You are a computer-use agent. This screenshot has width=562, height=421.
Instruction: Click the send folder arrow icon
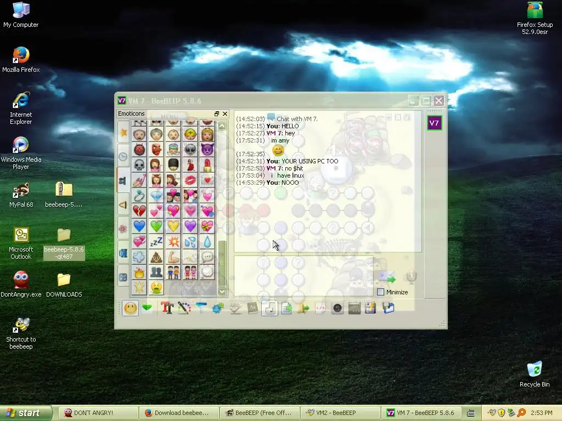303,308
